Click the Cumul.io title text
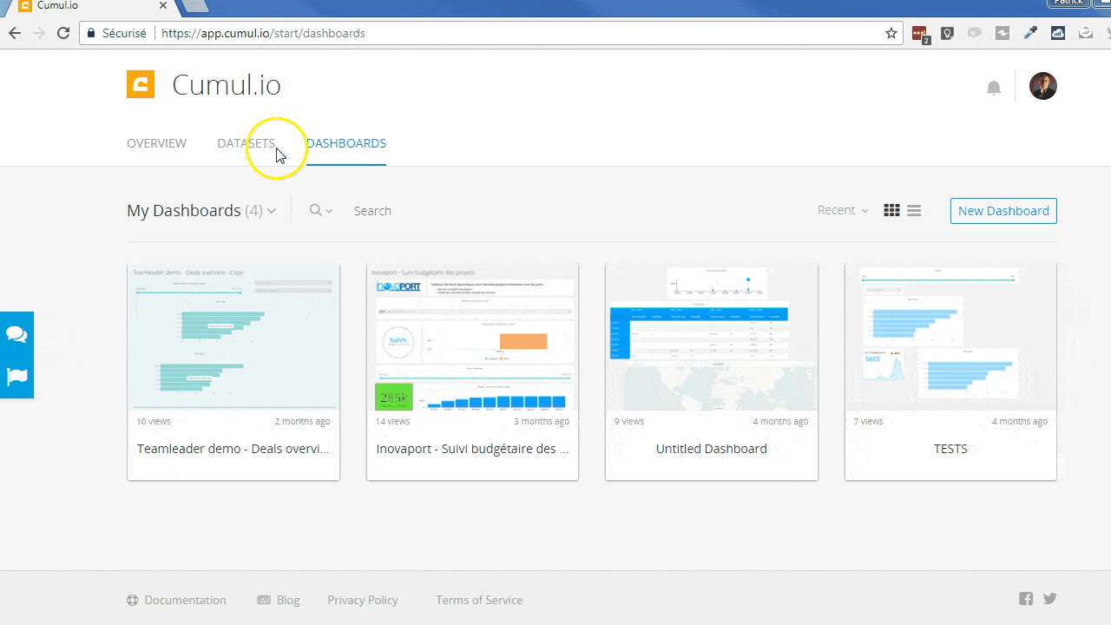Image resolution: width=1111 pixels, height=625 pixels. [227, 85]
